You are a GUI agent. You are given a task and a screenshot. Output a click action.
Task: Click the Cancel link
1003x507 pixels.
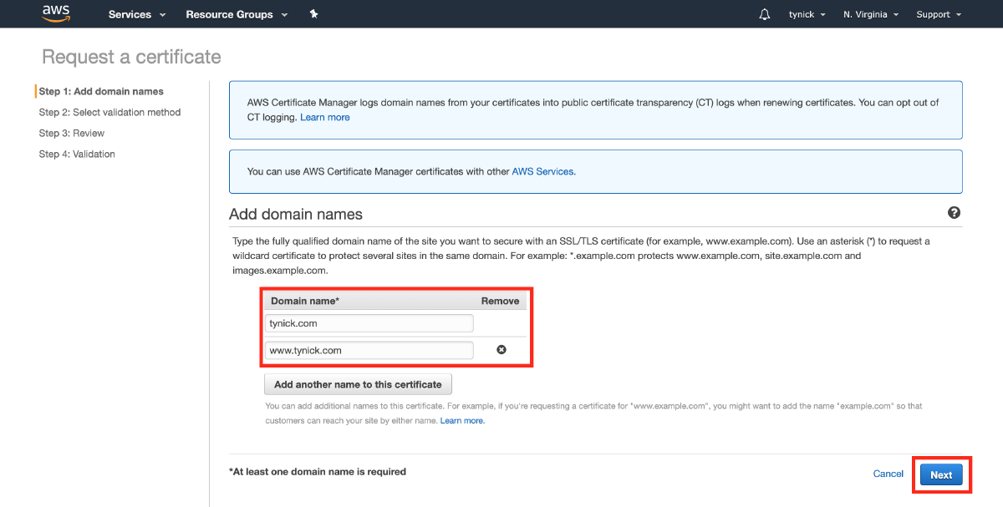888,474
